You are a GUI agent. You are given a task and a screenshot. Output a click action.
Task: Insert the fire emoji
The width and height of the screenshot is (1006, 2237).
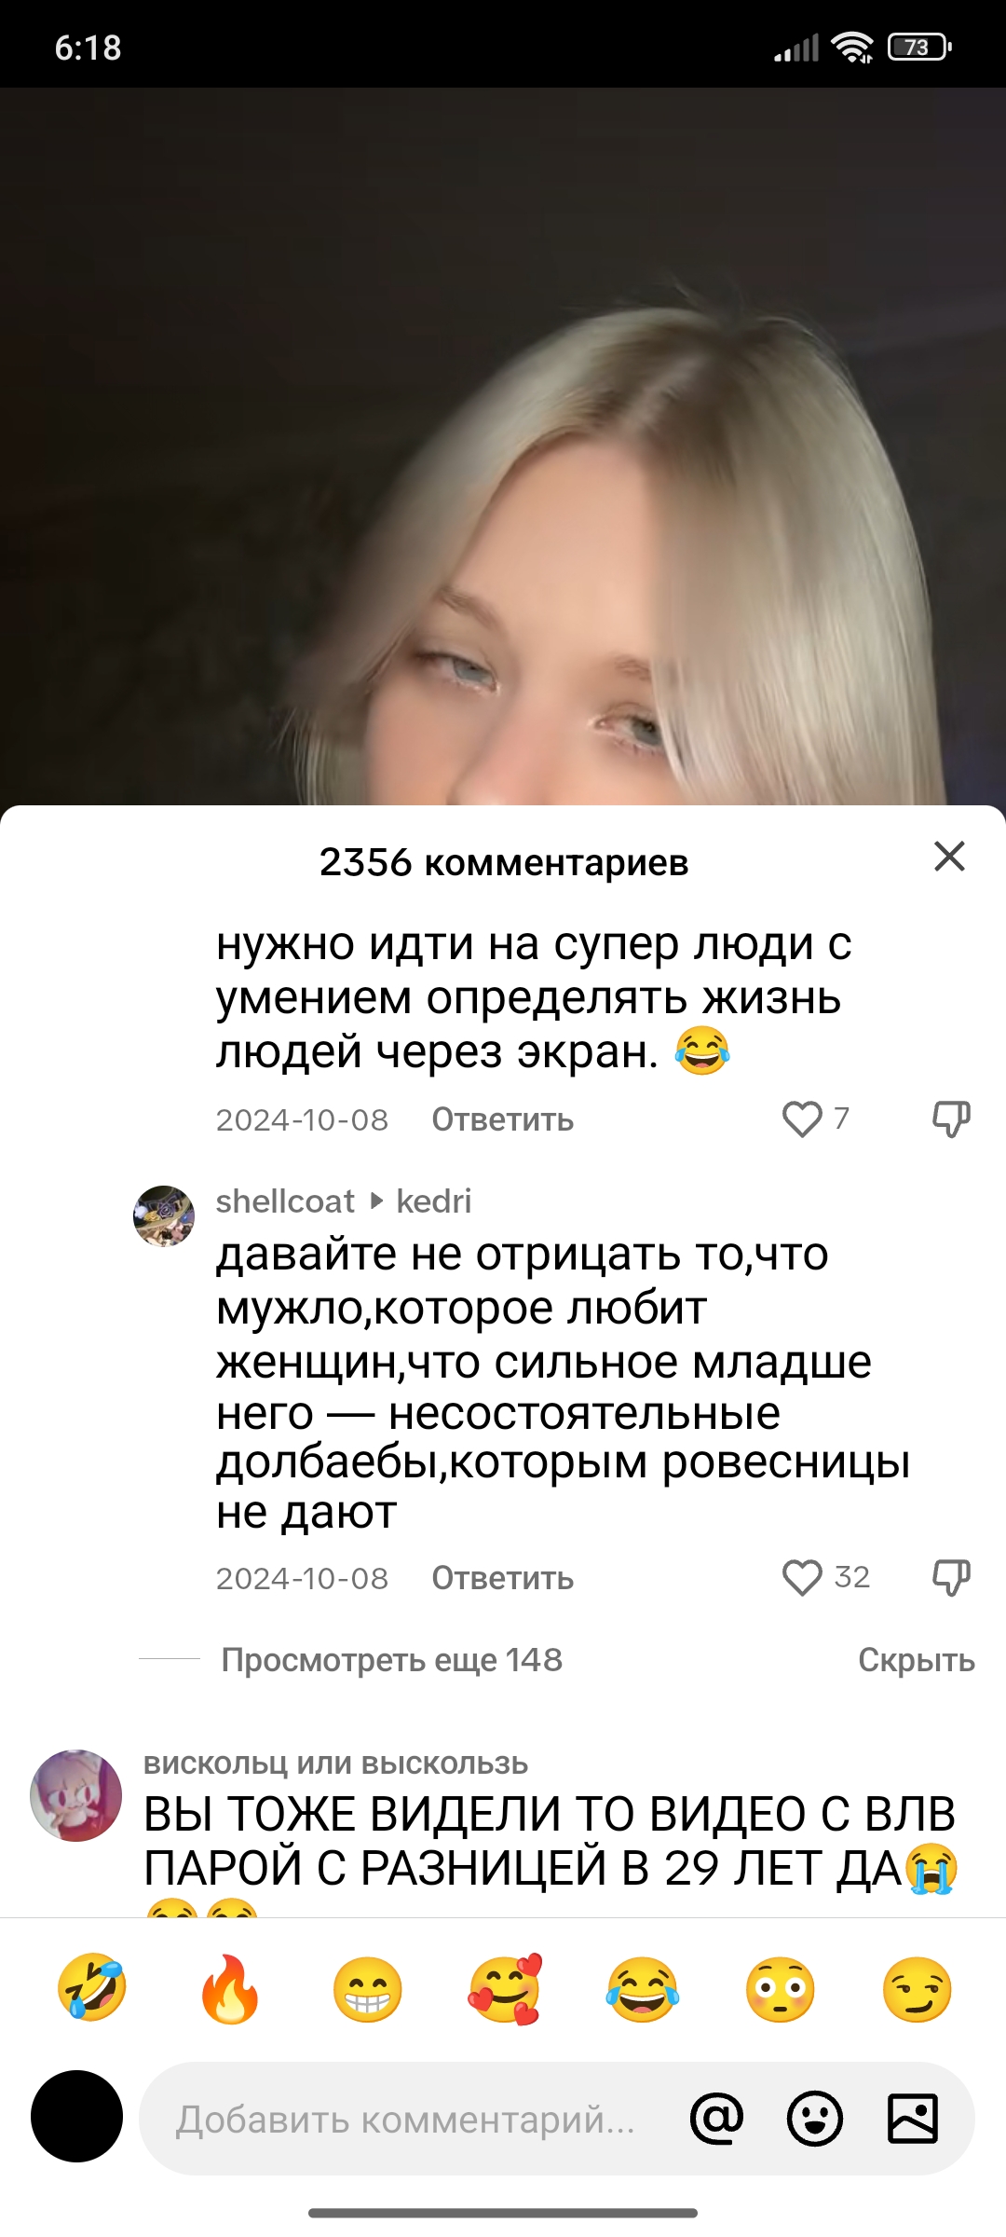pyautogui.click(x=230, y=1989)
